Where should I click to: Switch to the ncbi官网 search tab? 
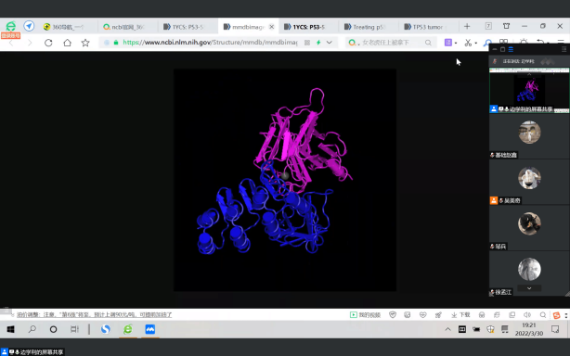coord(127,27)
